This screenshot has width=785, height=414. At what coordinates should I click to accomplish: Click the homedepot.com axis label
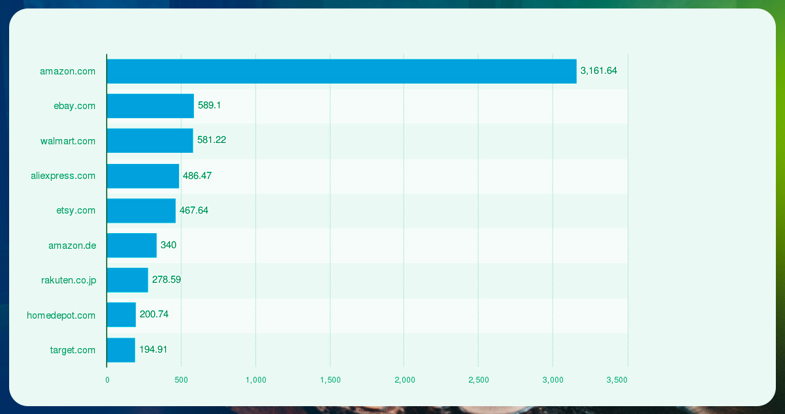click(x=61, y=315)
